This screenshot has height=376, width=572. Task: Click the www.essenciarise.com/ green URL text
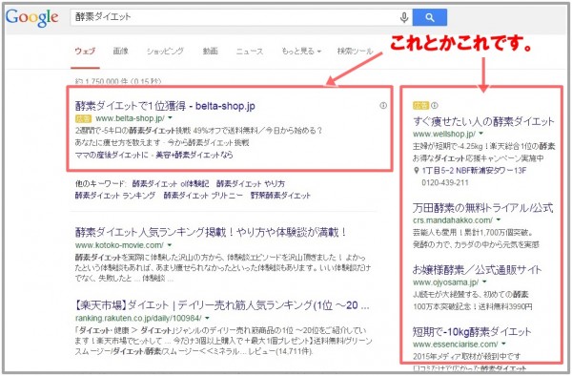coord(456,344)
